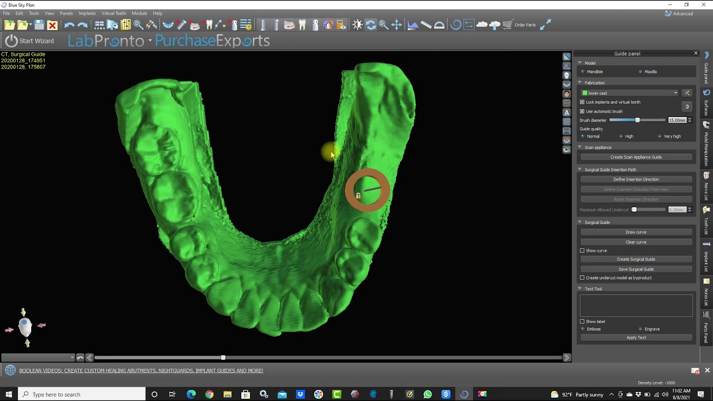713x401 pixels.
Task: Set guide quality to High
Action: point(621,136)
